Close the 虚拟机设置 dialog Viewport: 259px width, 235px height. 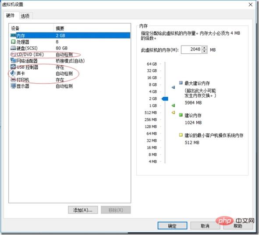click(251, 5)
